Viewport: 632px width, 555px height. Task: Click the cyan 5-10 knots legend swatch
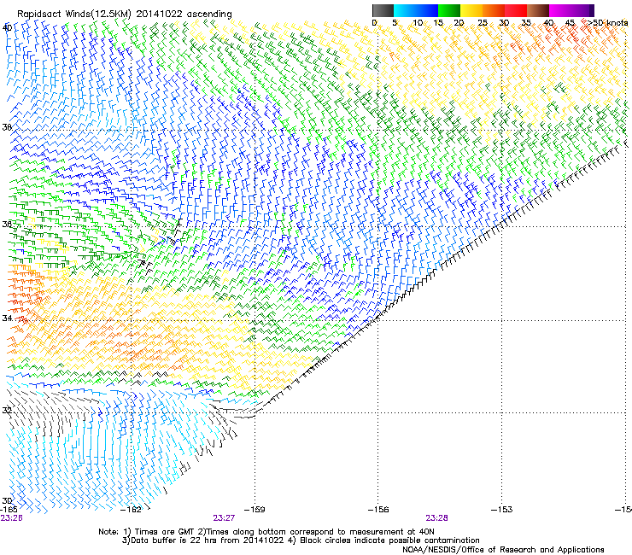(405, 10)
